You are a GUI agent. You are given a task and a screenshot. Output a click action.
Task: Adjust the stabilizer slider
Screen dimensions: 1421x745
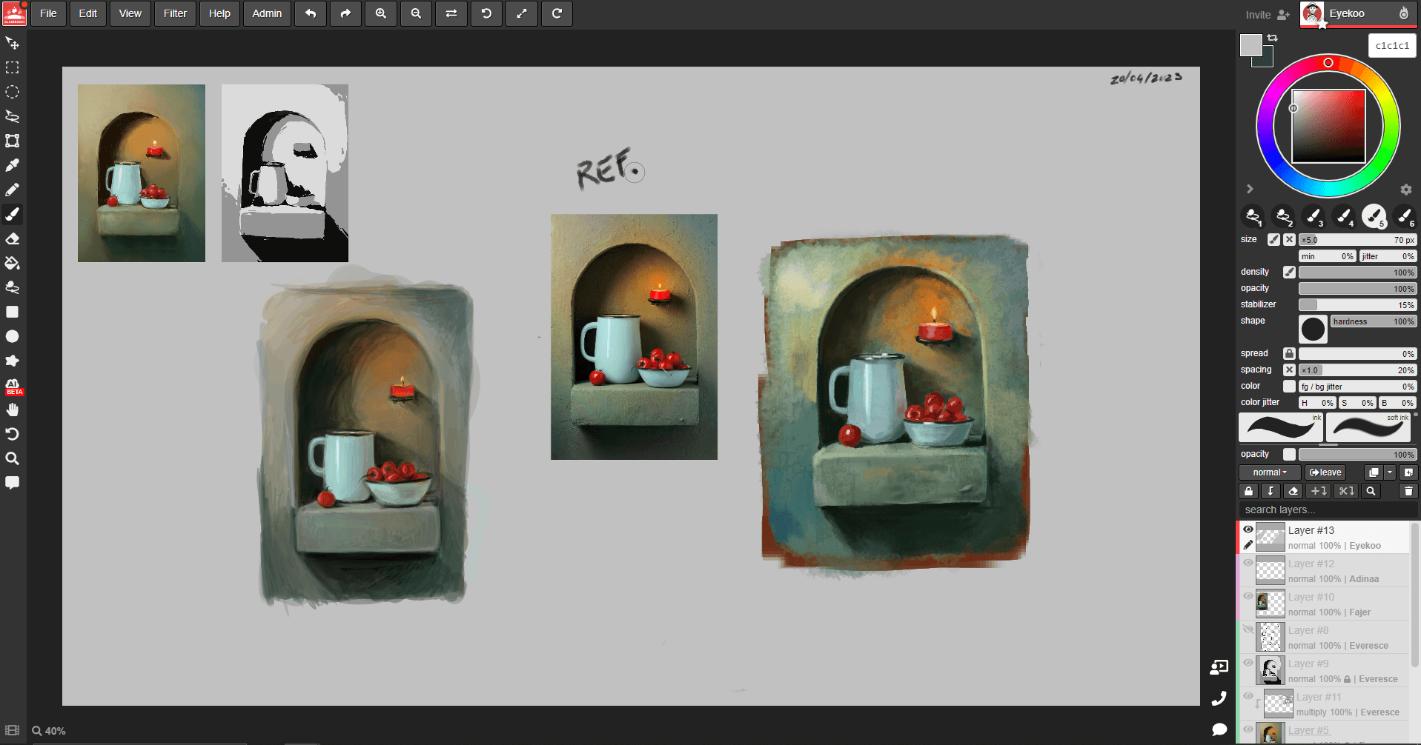(1357, 305)
